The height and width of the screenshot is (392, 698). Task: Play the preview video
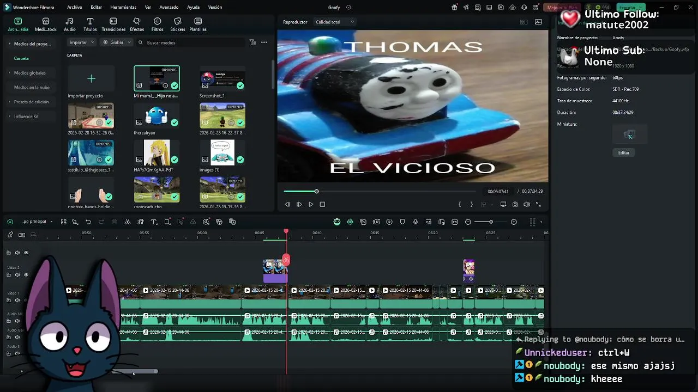[311, 204]
